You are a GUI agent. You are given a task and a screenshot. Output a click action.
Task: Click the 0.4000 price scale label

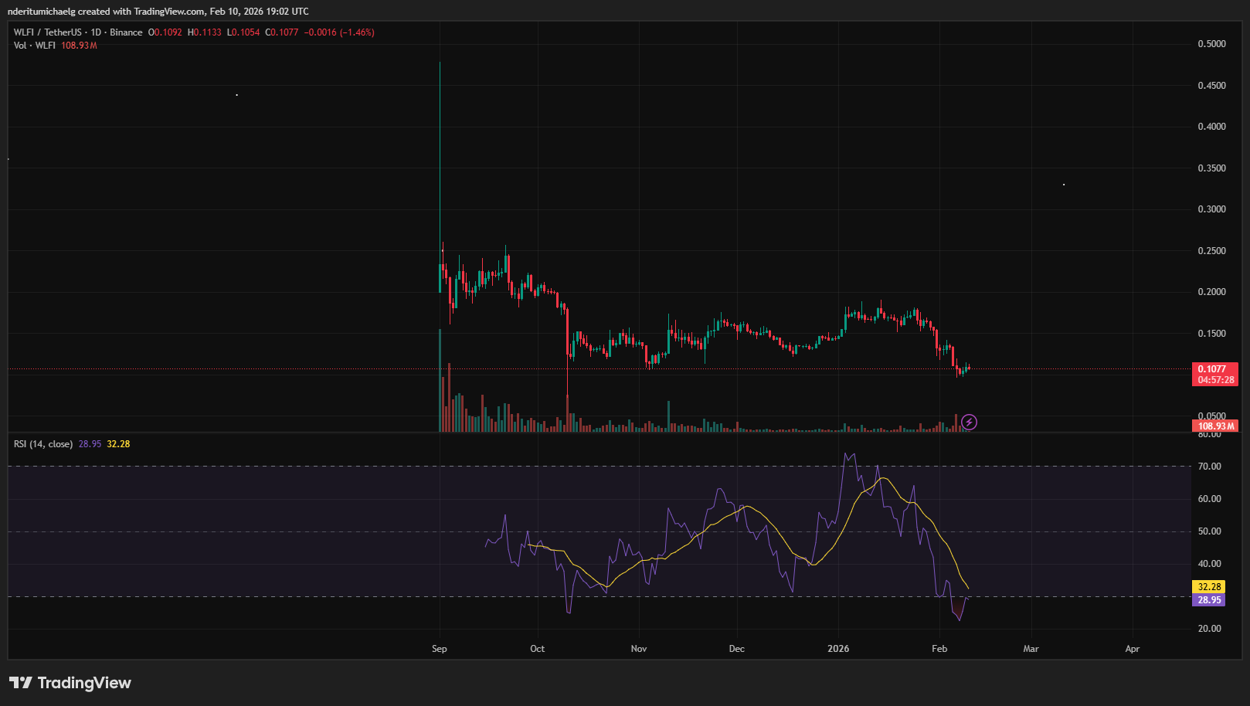coord(1212,127)
